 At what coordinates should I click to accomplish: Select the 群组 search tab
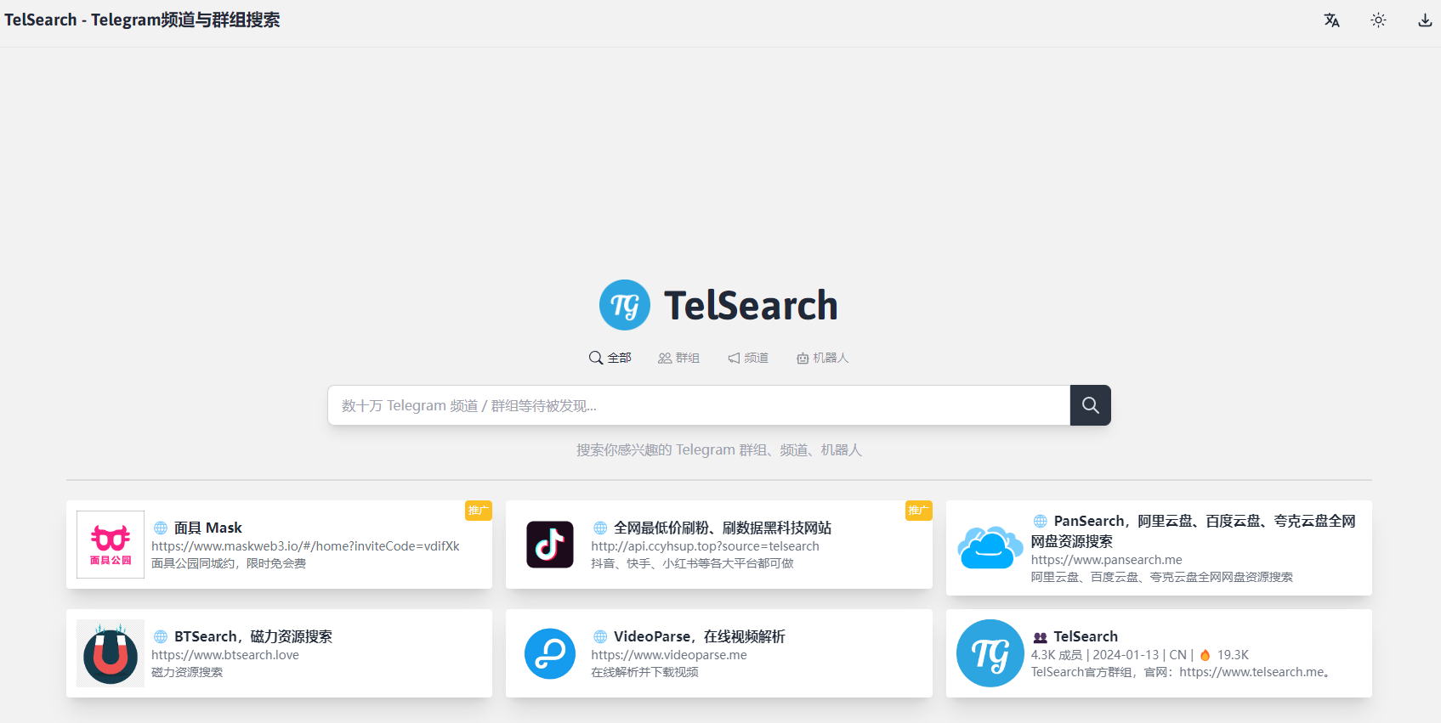coord(678,358)
